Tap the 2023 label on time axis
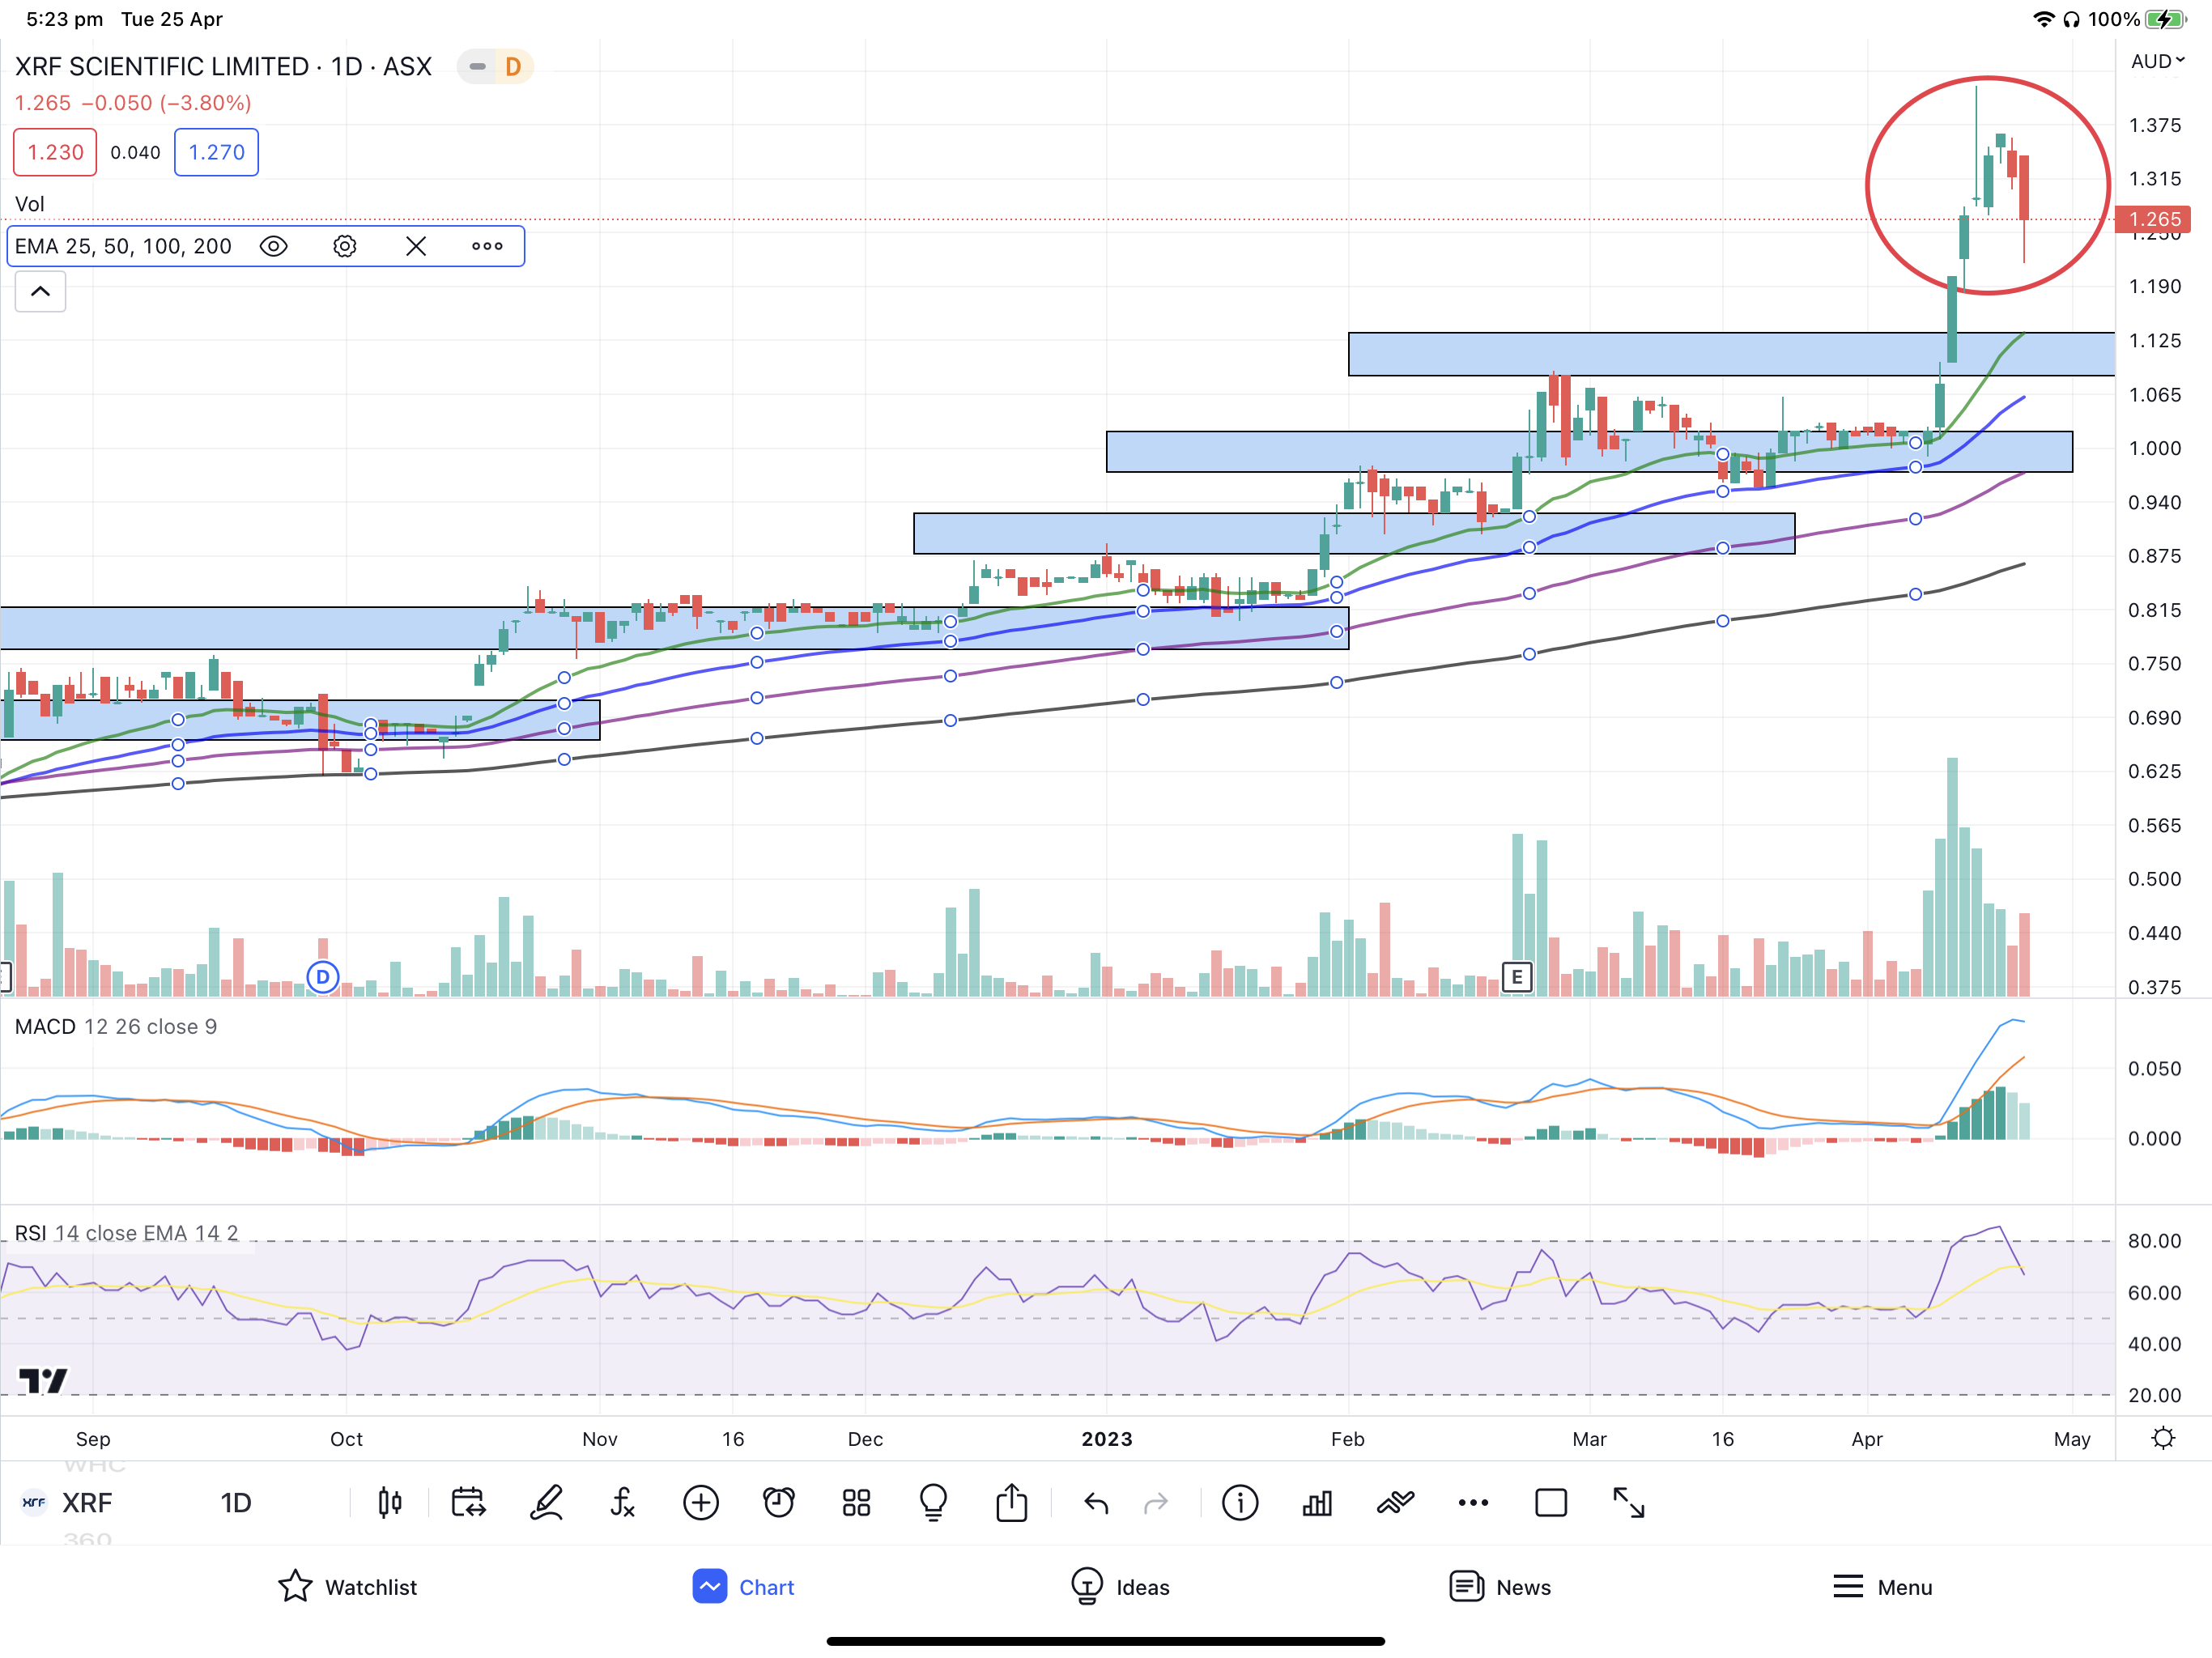 click(x=1107, y=1438)
